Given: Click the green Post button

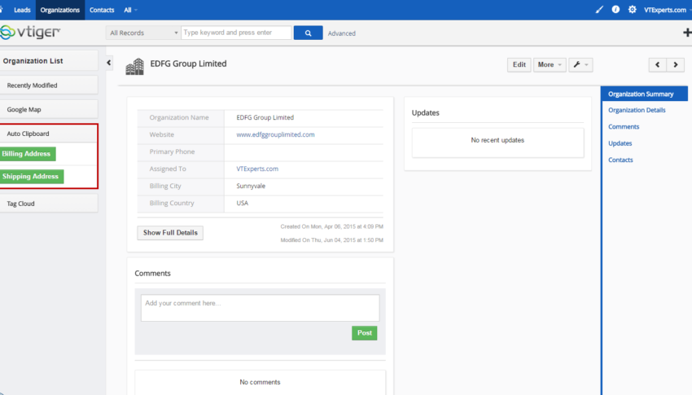Looking at the screenshot, I should point(365,333).
